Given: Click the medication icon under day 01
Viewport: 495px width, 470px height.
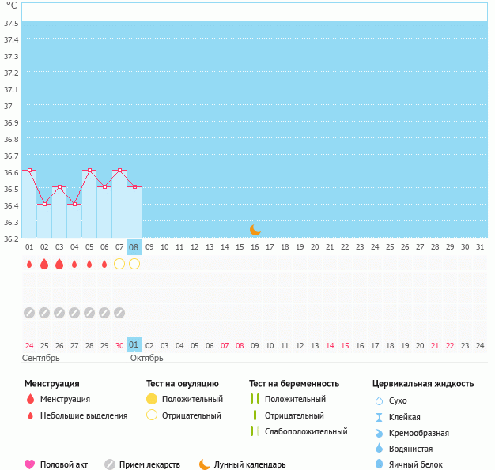Looking at the screenshot, I should (29, 312).
